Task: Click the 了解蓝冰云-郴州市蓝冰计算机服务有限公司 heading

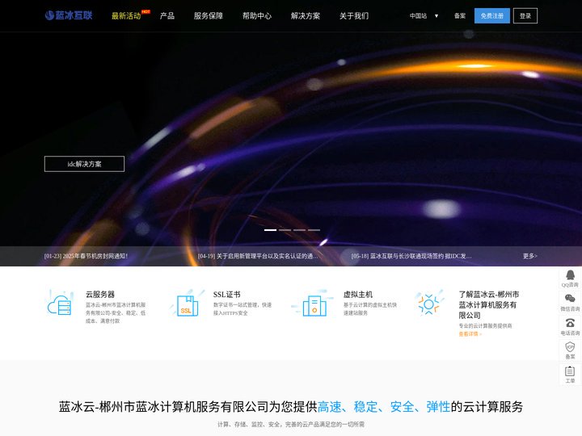Action: point(489,304)
